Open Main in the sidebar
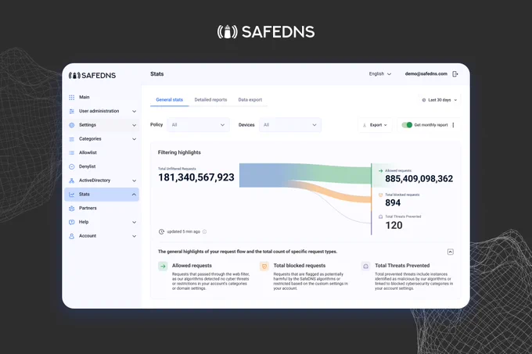532x354 pixels. point(102,97)
